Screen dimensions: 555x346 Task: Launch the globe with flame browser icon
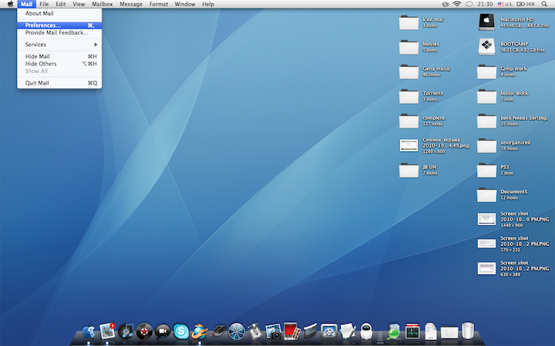pos(200,331)
